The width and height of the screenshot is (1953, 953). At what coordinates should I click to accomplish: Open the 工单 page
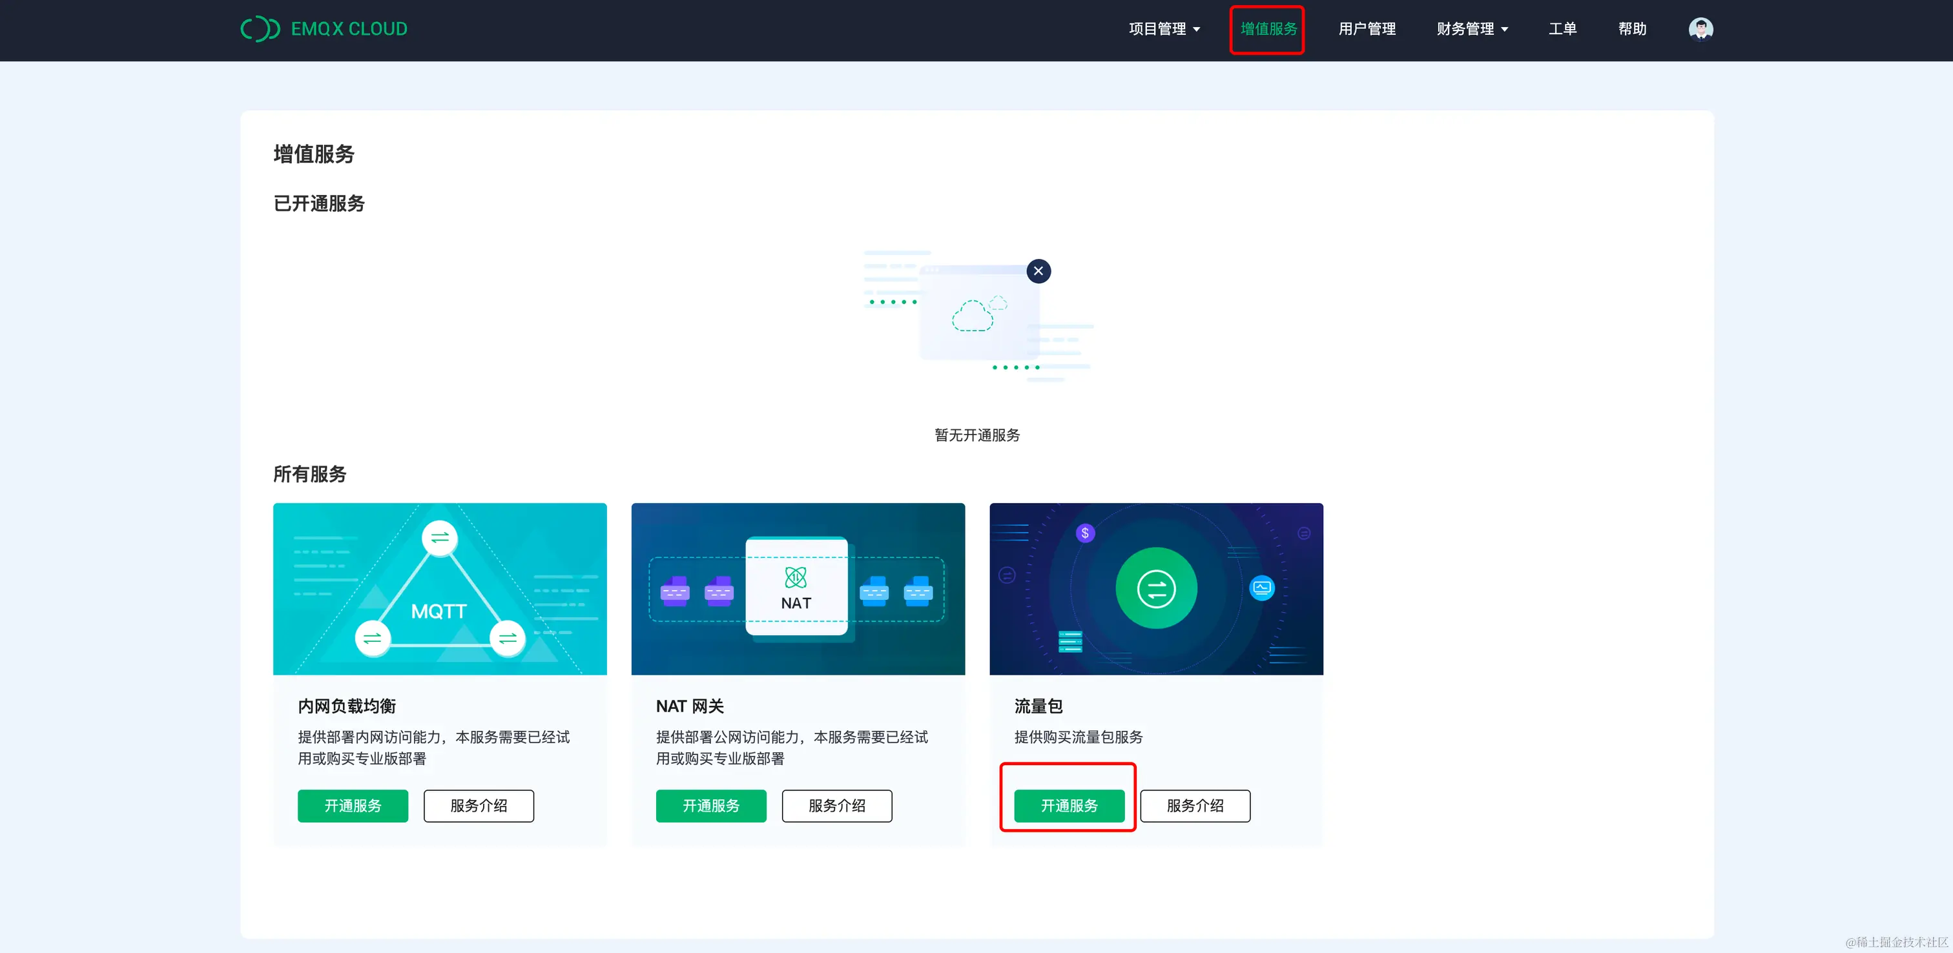(x=1562, y=29)
